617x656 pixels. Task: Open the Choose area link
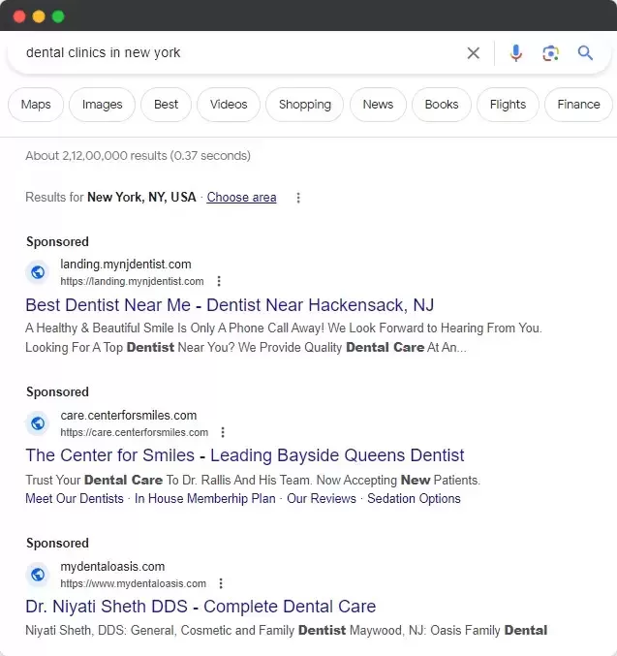pos(241,197)
